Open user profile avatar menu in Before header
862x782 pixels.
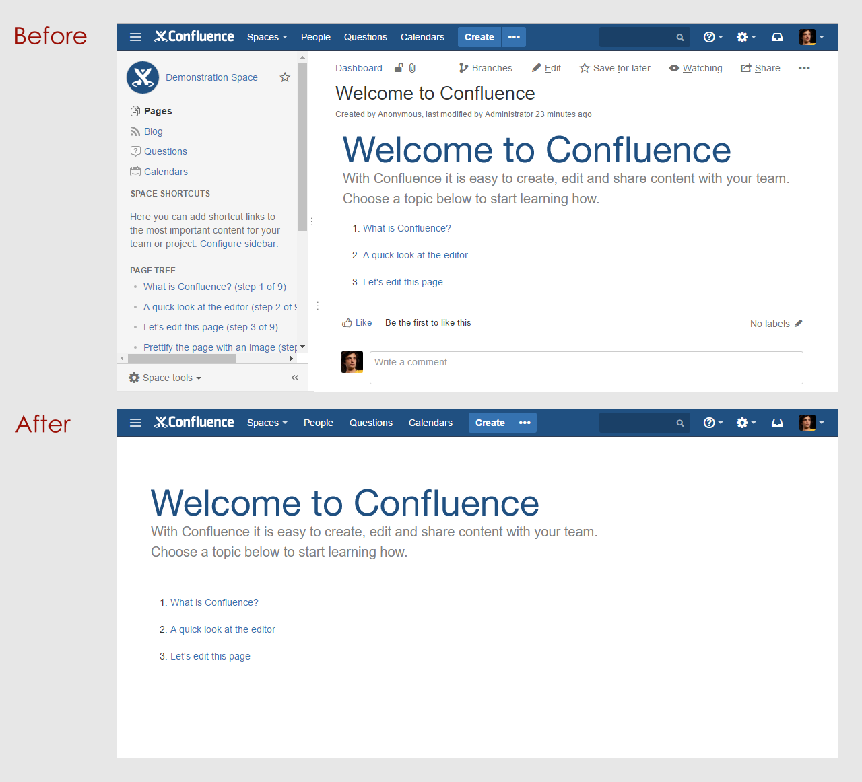tap(811, 37)
